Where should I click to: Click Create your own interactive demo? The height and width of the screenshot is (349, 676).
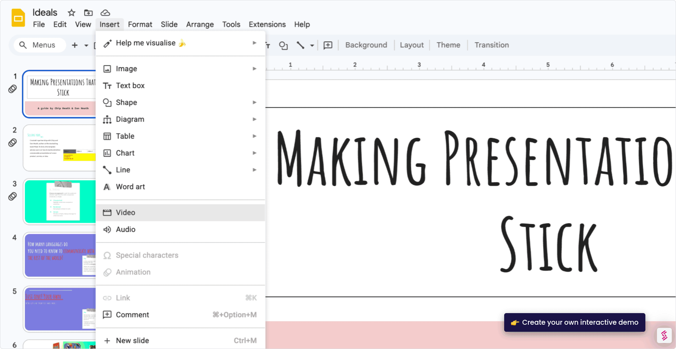[575, 322]
